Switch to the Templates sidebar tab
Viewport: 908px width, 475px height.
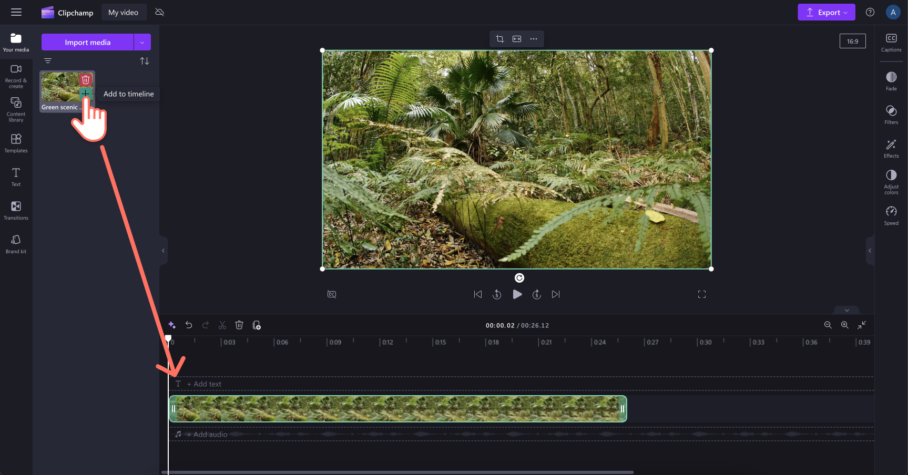16,142
